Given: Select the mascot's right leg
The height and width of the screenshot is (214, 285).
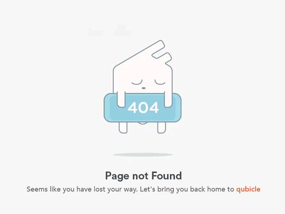Looking at the screenshot, I should [x=161, y=127].
